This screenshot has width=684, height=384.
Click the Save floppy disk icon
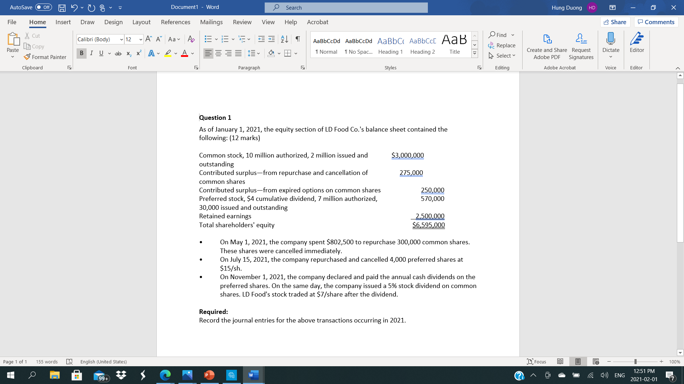click(62, 7)
